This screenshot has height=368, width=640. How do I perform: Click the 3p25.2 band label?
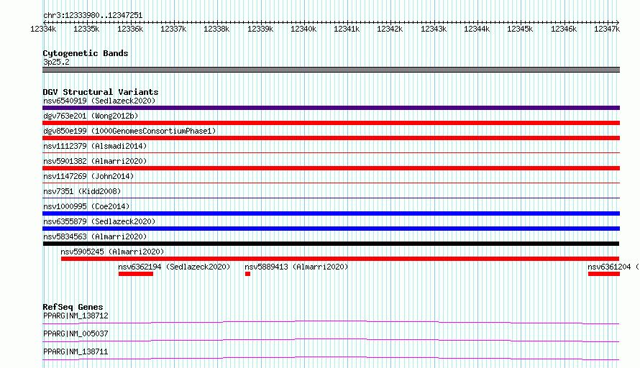[56, 62]
